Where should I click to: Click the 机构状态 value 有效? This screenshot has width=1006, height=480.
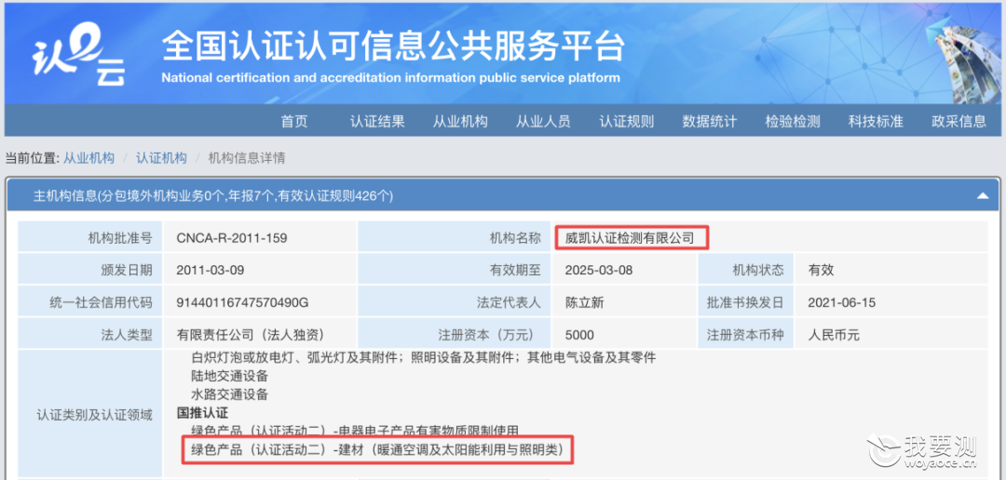822,270
